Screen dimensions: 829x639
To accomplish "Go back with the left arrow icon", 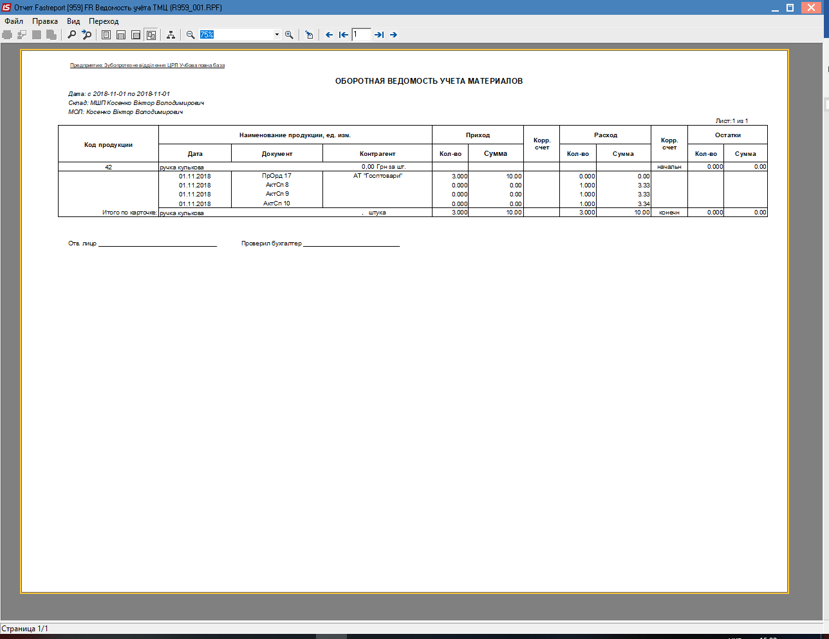I will click(329, 35).
